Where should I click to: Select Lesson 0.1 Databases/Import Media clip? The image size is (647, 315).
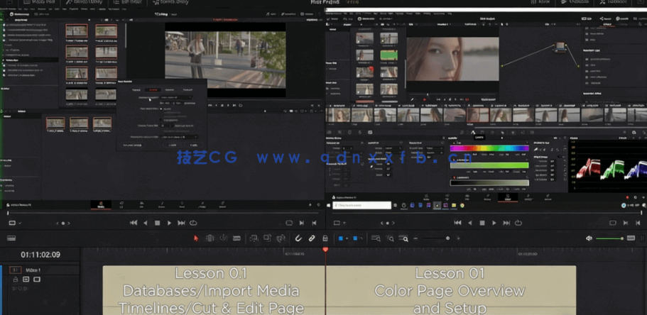(214, 290)
